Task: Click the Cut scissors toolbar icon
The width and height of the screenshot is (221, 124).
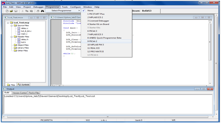Action: (22, 11)
